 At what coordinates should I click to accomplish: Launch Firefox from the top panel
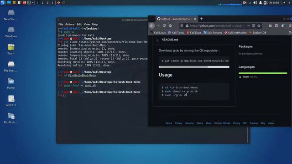(24, 3)
